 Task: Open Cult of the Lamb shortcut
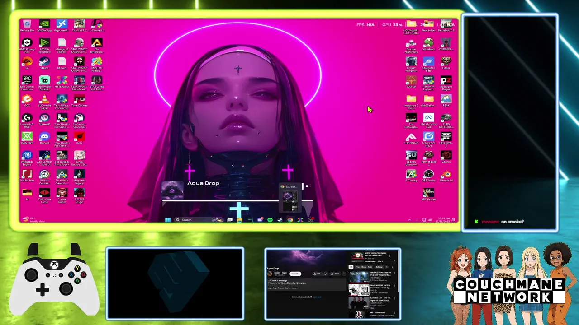click(x=44, y=195)
